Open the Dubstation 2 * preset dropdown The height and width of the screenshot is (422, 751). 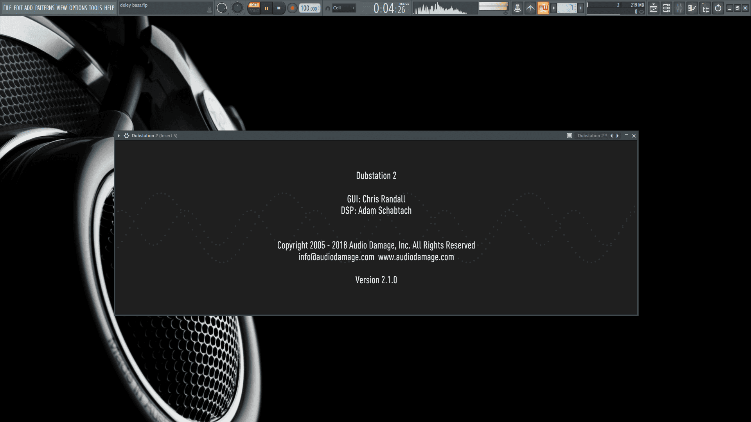click(x=592, y=136)
